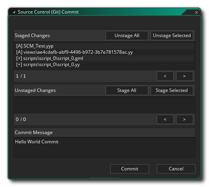Click the Unstage All button
This screenshot has width=209, height=187.
(127, 36)
